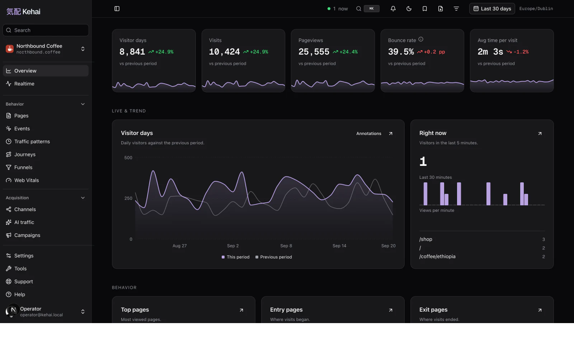Toggle Previous period legend series
Screen dimensions: 574x359
[x=273, y=257]
